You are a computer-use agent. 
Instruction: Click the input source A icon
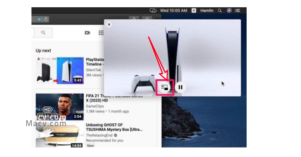click(194, 10)
